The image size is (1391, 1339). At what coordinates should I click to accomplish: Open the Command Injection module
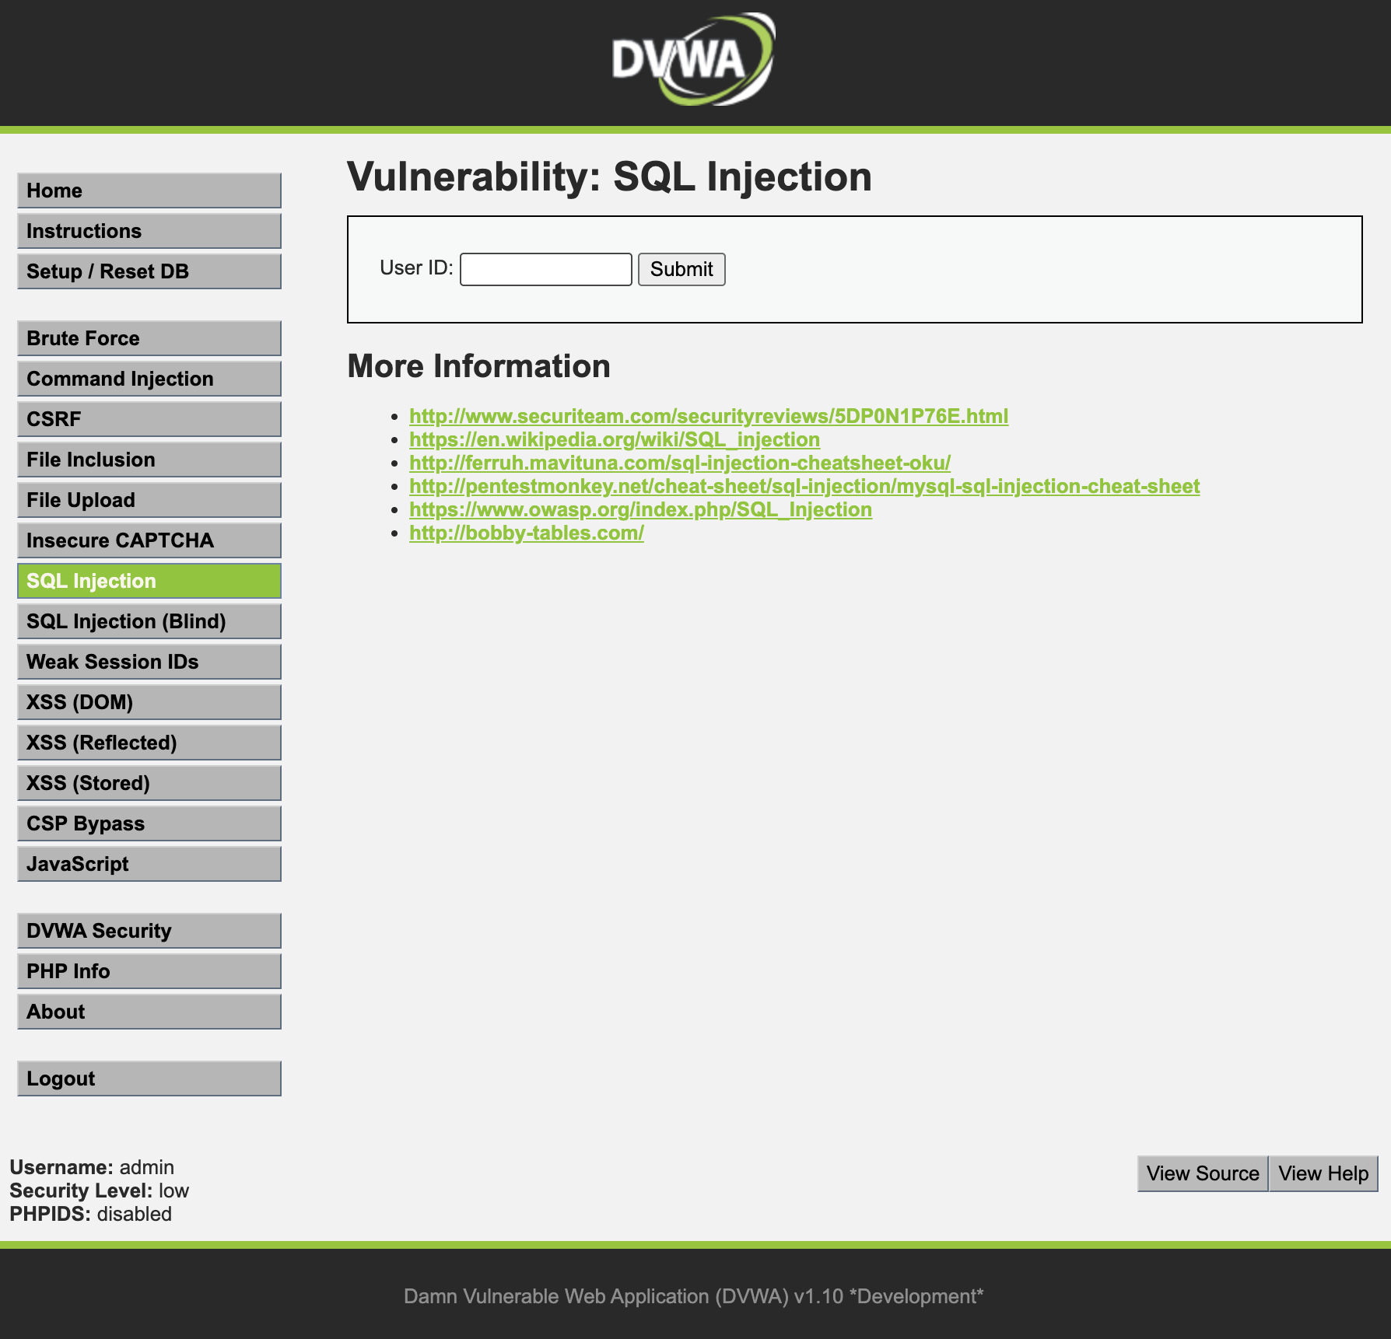click(149, 379)
